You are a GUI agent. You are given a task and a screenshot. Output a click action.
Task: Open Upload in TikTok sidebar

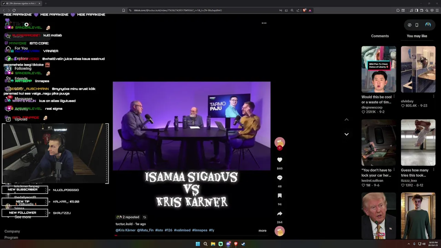tap(21, 119)
